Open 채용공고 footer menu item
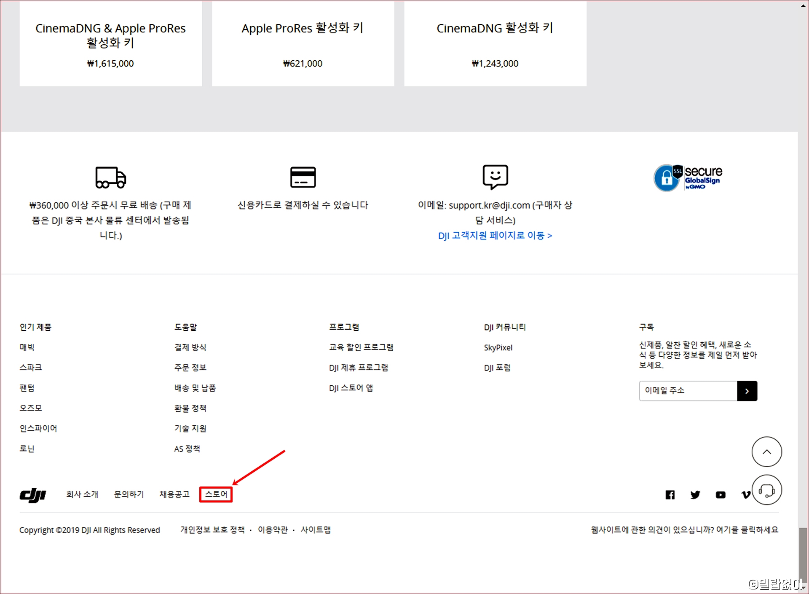 pyautogui.click(x=174, y=494)
